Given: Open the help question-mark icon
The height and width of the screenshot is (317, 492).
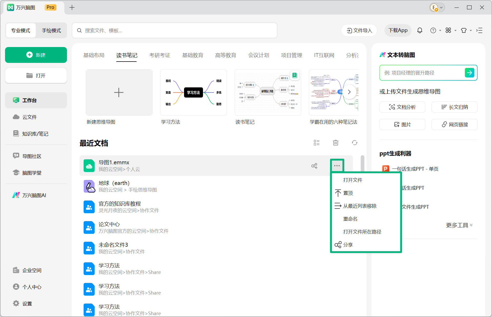Looking at the screenshot, I should point(433,30).
